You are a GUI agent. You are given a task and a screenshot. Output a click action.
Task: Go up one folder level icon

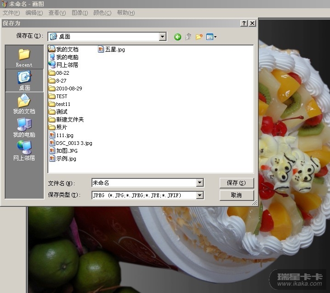pyautogui.click(x=188, y=37)
